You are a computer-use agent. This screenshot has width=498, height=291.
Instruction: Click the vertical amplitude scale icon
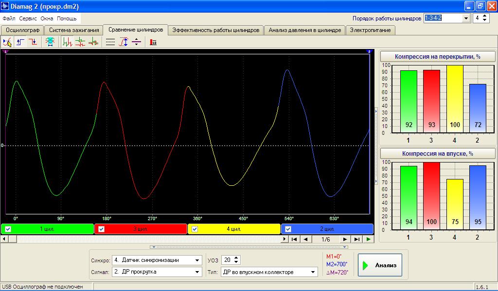click(x=123, y=42)
